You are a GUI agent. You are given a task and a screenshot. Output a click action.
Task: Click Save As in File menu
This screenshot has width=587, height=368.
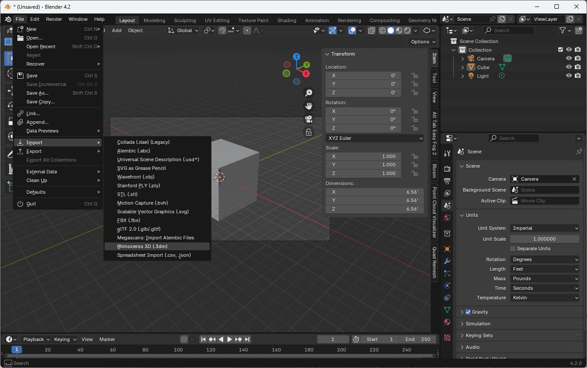pyautogui.click(x=58, y=93)
